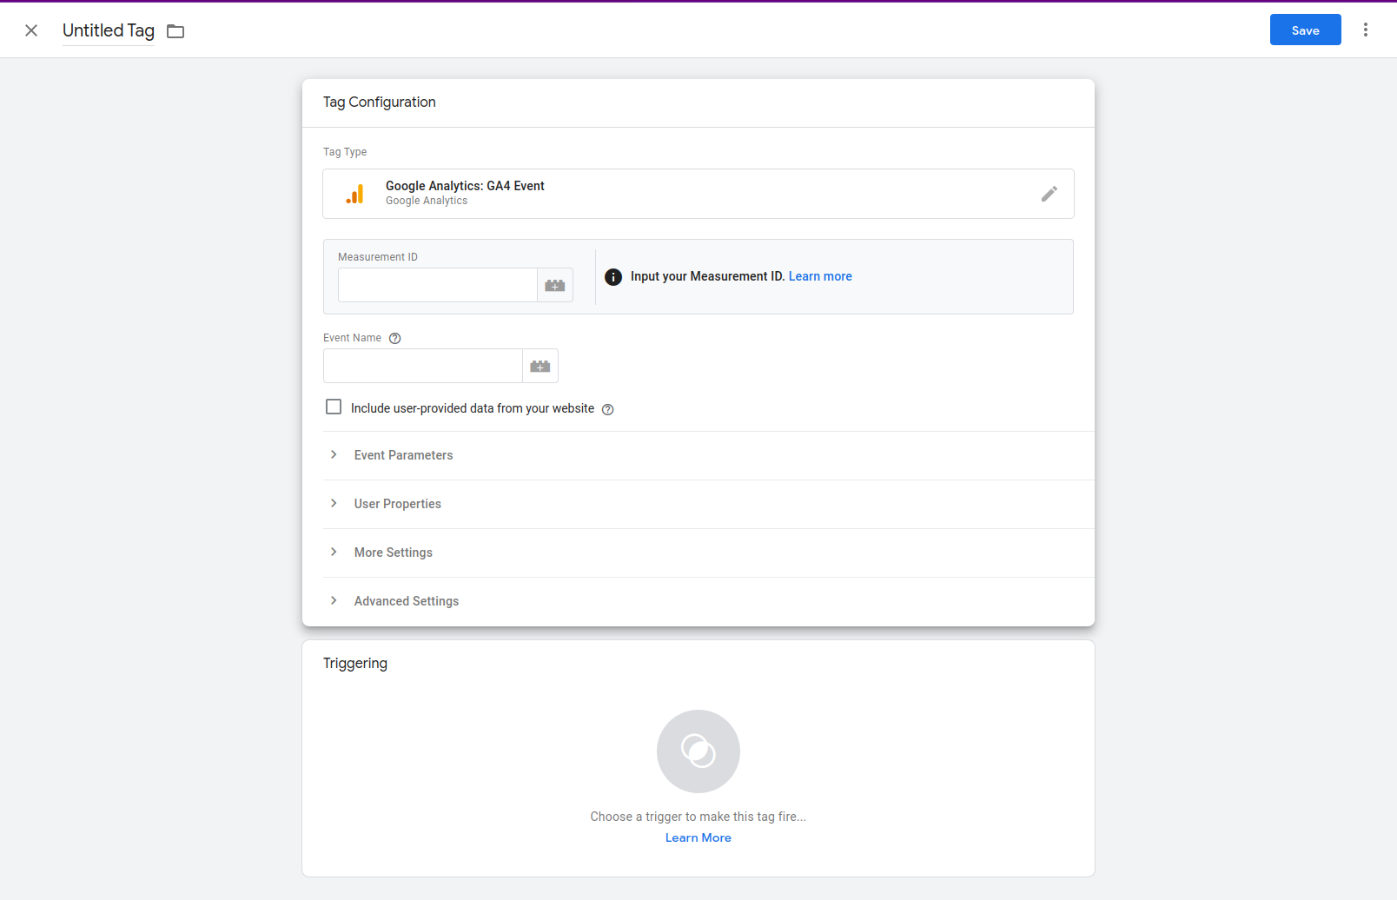This screenshot has width=1397, height=900.
Task: Click the Tag Configuration heading
Action: [380, 102]
